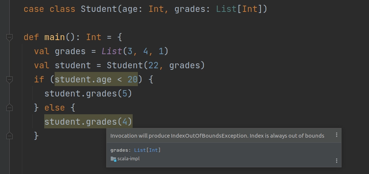The height and width of the screenshot is (174, 369).
Task: Click the main method name
Action: 55,37
